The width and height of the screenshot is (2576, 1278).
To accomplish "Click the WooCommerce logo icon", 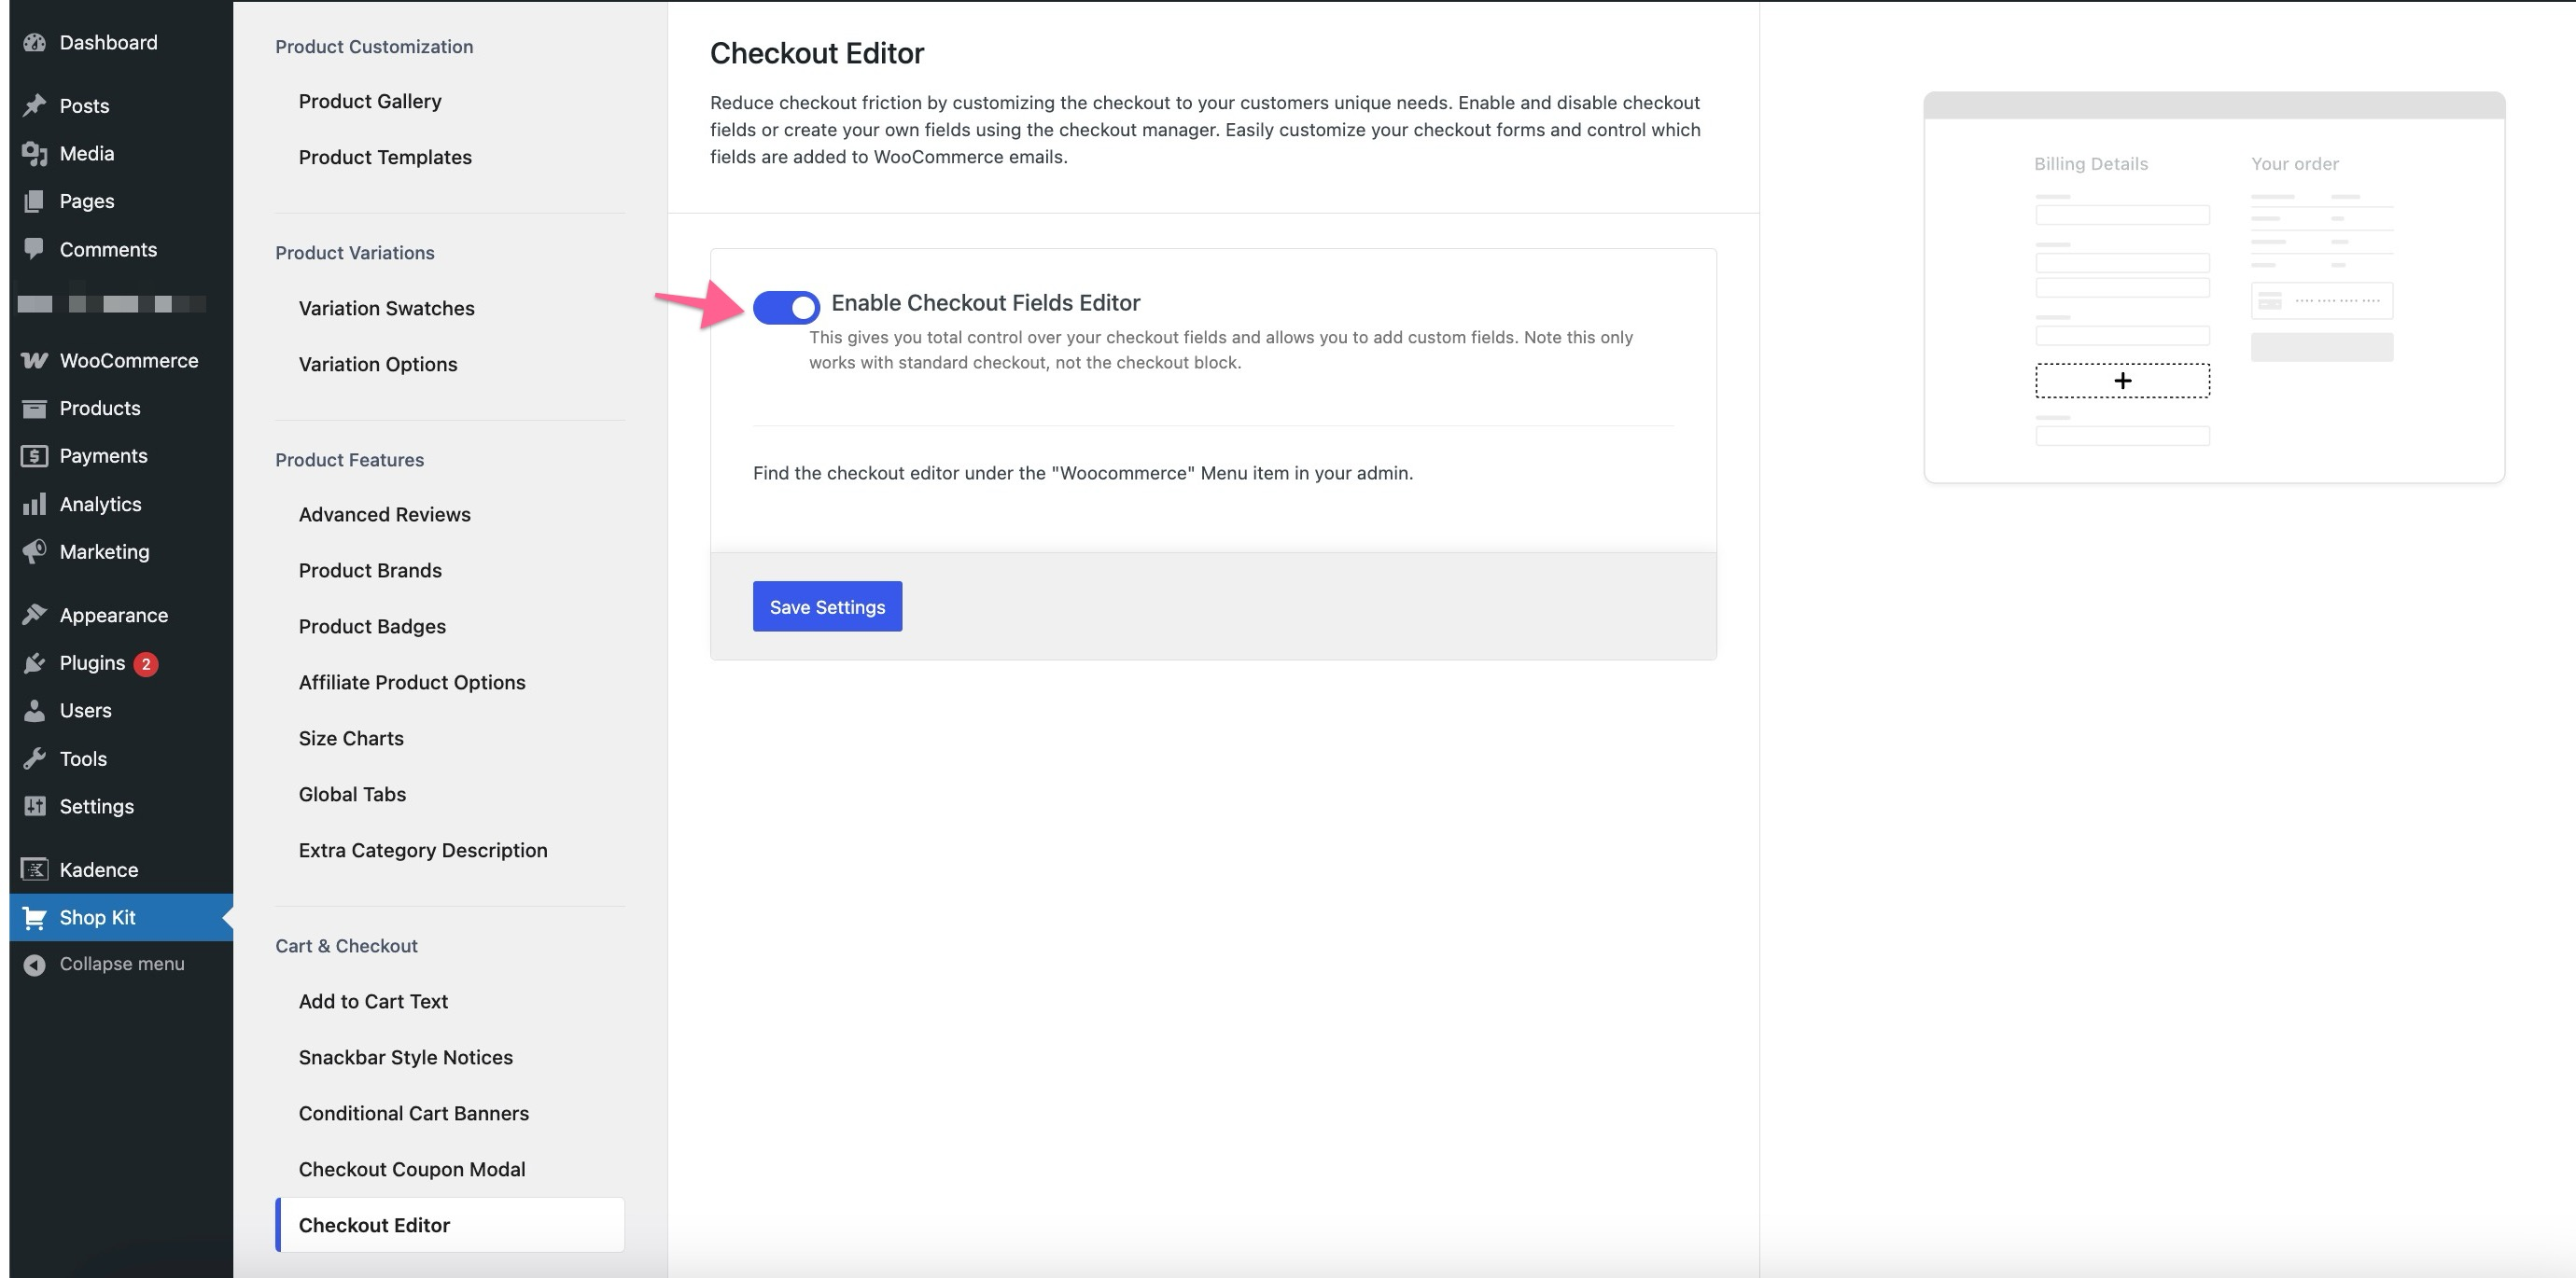I will pyautogui.click(x=35, y=360).
